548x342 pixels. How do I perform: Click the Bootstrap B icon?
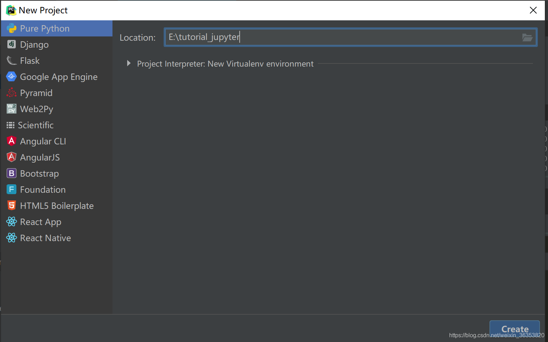click(x=12, y=173)
